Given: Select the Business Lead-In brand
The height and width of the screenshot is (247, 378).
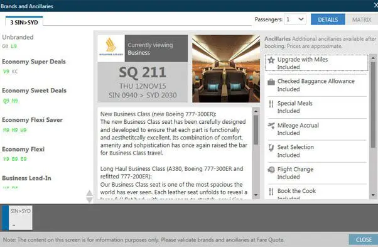Looking at the screenshot, I should pyautogui.click(x=26, y=178).
